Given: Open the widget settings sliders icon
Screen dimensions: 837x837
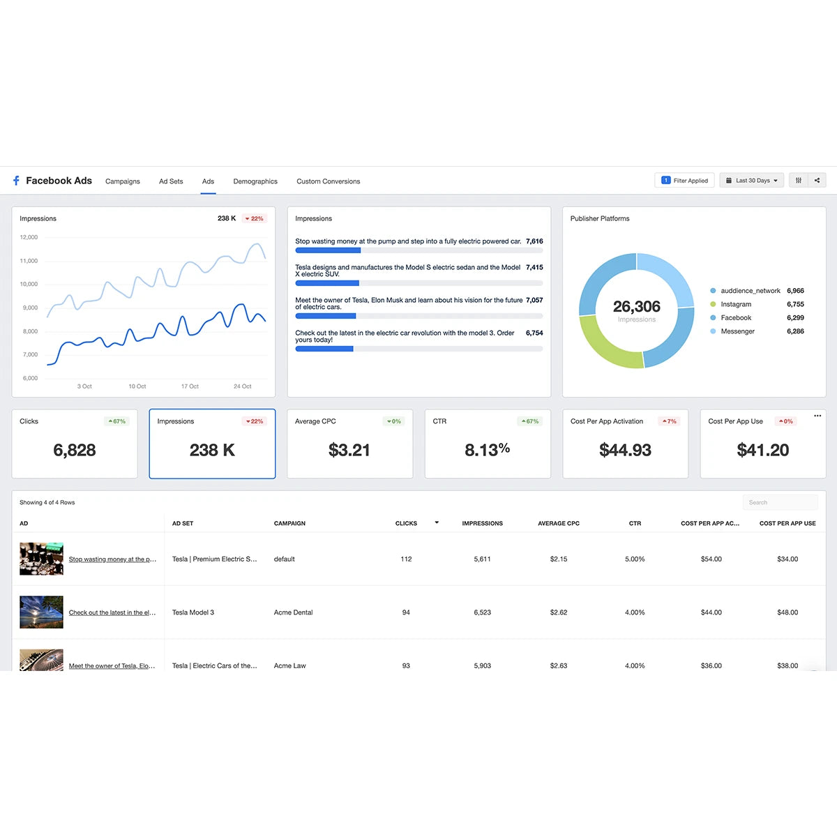Looking at the screenshot, I should pyautogui.click(x=799, y=181).
